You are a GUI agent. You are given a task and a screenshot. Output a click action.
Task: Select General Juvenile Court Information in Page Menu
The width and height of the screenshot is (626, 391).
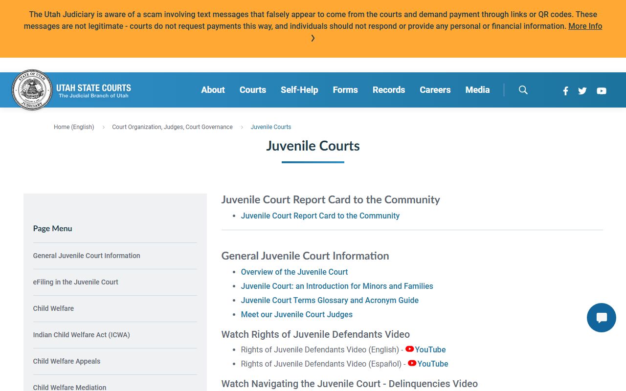[87, 256]
